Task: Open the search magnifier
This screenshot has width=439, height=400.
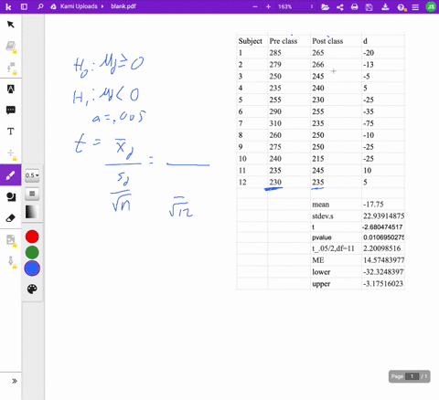Action: (40, 6)
